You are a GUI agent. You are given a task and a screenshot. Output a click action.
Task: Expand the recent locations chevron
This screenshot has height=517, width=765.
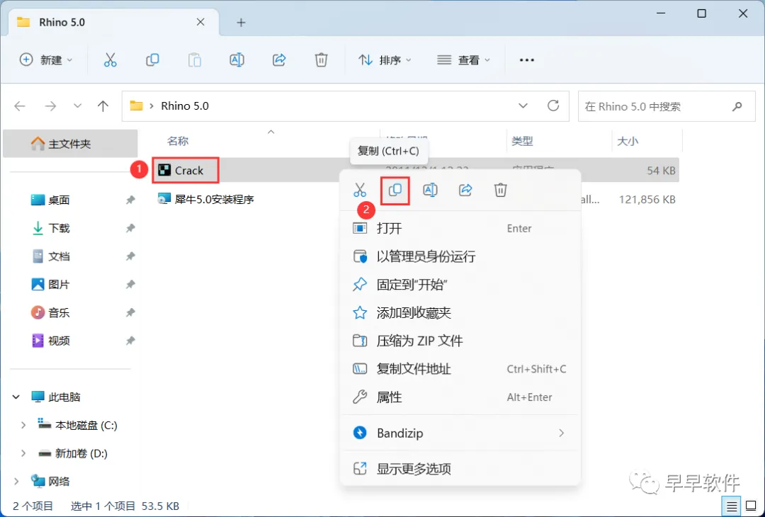point(77,106)
